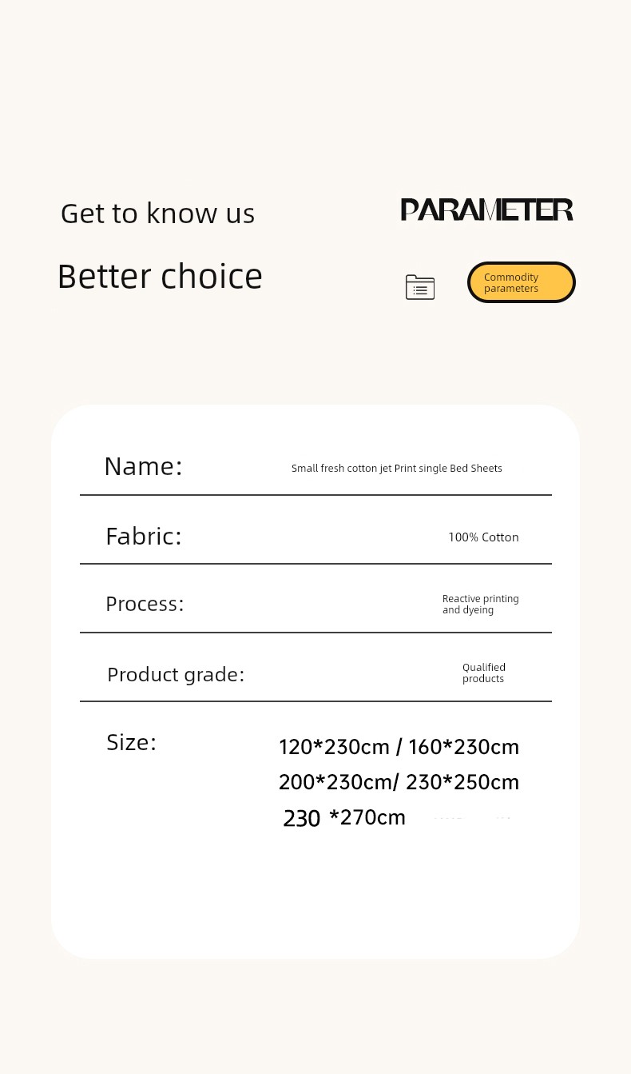This screenshot has width=631, height=1074.
Task: Click the 'Better choice' headline
Action: [x=160, y=277]
